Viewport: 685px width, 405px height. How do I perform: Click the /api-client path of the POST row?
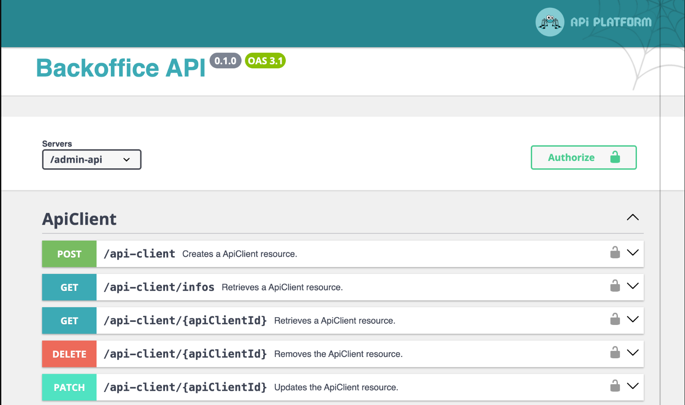click(x=139, y=254)
